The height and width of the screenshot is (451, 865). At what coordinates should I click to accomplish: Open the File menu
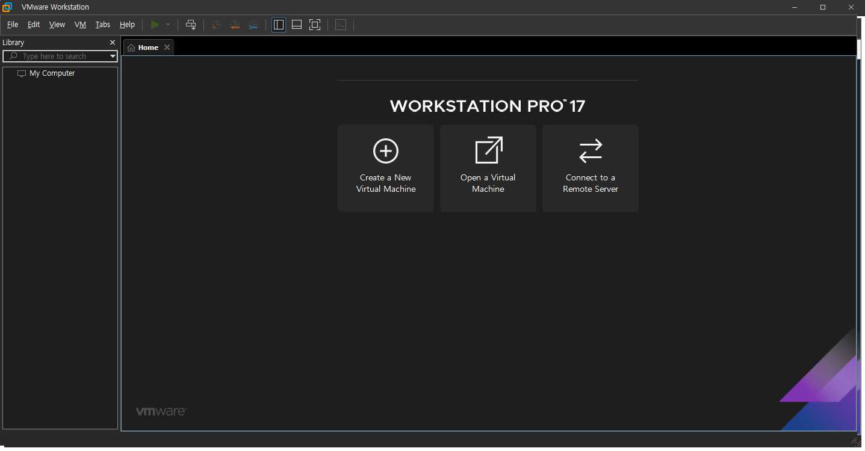13,25
